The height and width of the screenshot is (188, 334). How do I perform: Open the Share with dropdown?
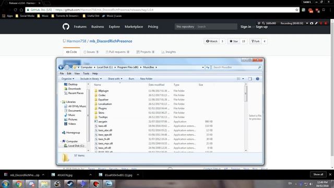(115, 79)
